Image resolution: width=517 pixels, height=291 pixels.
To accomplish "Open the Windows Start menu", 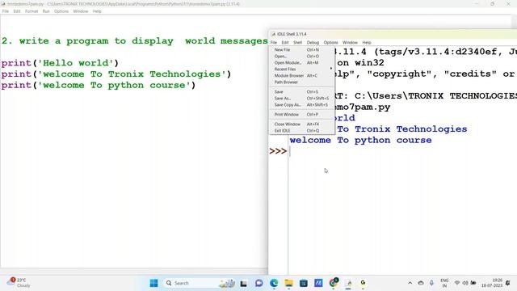I will click(153, 283).
